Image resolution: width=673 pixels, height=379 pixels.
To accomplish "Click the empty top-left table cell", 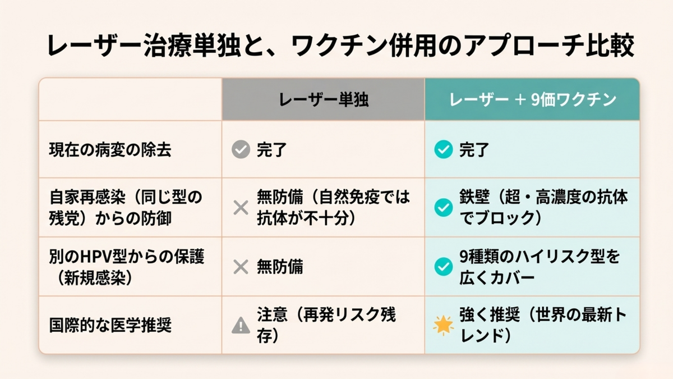I will point(131,100).
